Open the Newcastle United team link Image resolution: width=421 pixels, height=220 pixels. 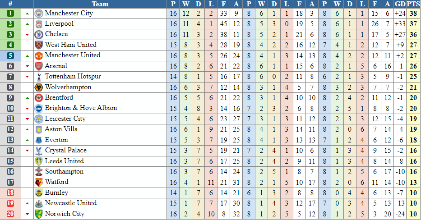point(70,203)
